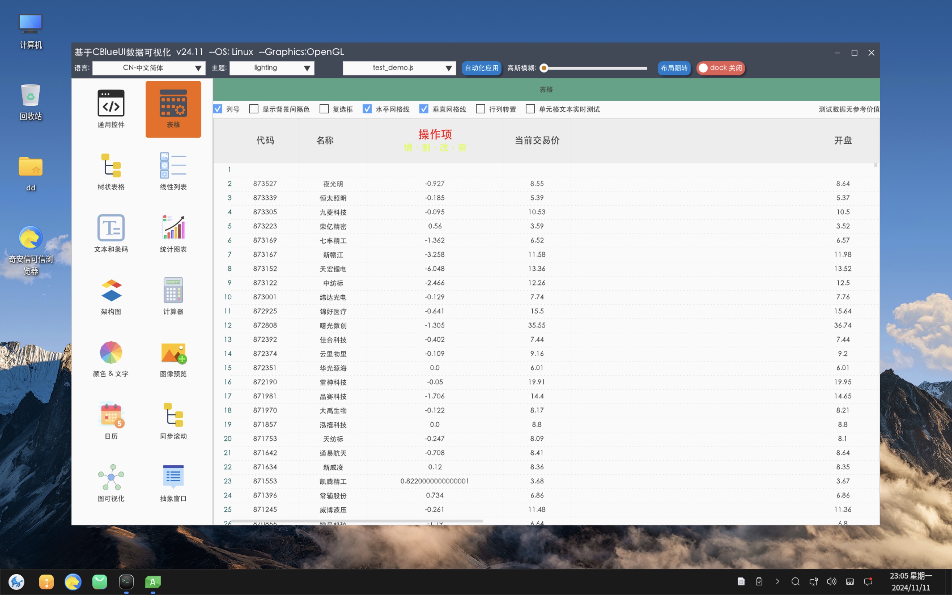This screenshot has width=952, height=595.
Task: Open the 颜色 & 文字 color wheel
Action: (111, 352)
